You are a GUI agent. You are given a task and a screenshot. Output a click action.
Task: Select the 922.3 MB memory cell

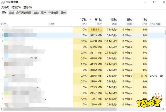95,35
